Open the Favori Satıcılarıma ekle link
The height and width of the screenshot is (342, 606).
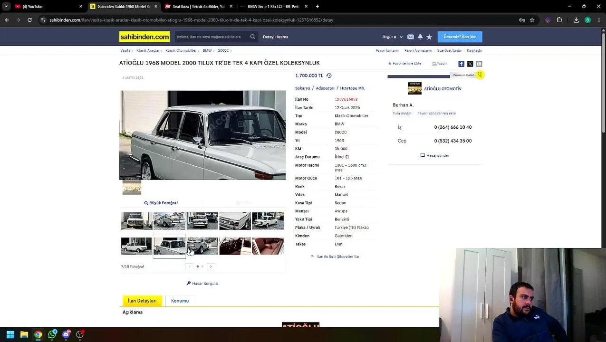[436, 114]
